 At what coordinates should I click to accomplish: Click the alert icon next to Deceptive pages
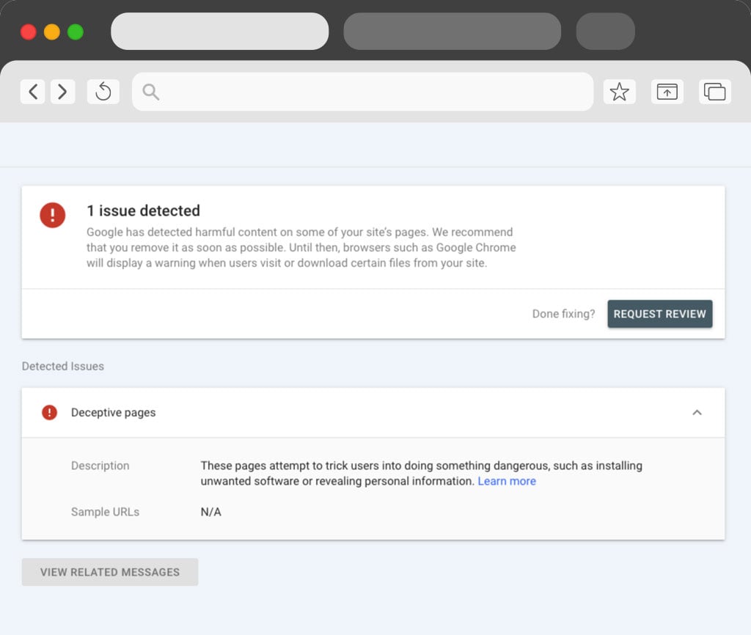48,412
